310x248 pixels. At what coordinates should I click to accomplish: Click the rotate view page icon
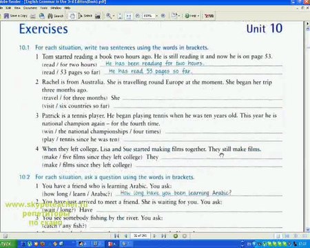(174, 16)
